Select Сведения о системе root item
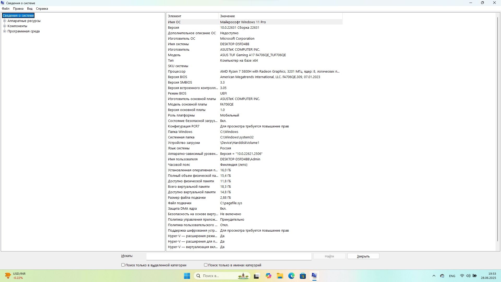The height and width of the screenshot is (282, 501). 18,16
